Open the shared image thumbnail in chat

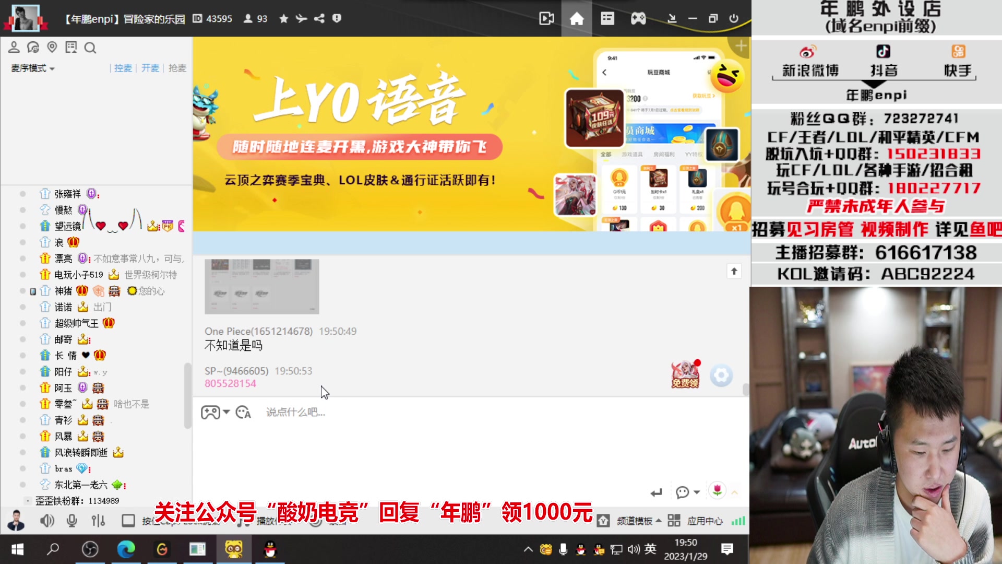click(x=261, y=286)
